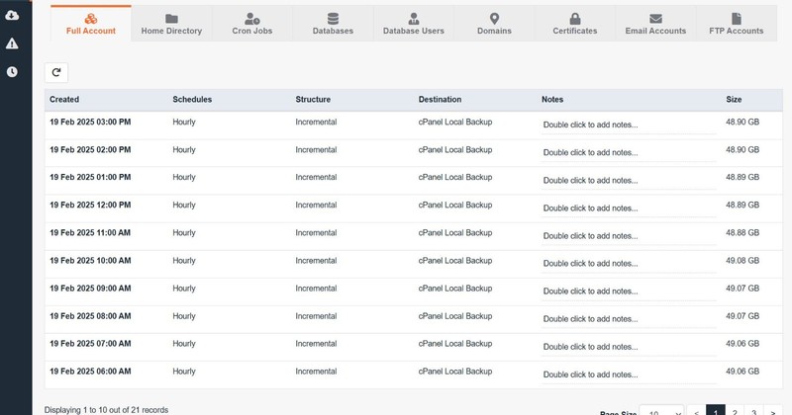Go to previous page arrow
This screenshot has width=792, height=415.
696,411
